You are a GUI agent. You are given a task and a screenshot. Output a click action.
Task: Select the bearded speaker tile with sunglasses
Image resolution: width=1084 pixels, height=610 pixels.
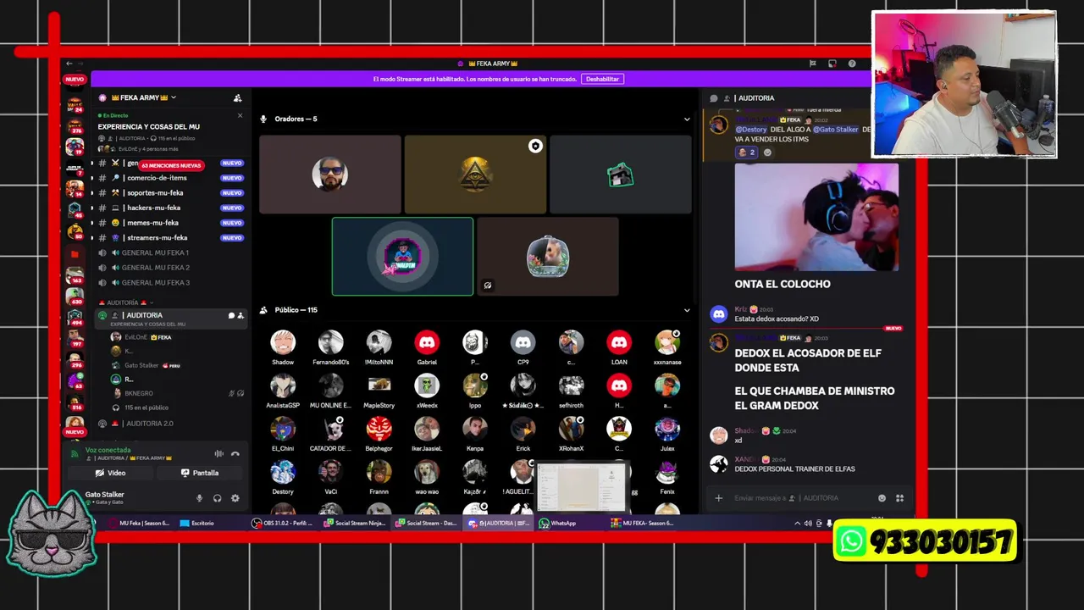click(x=330, y=175)
